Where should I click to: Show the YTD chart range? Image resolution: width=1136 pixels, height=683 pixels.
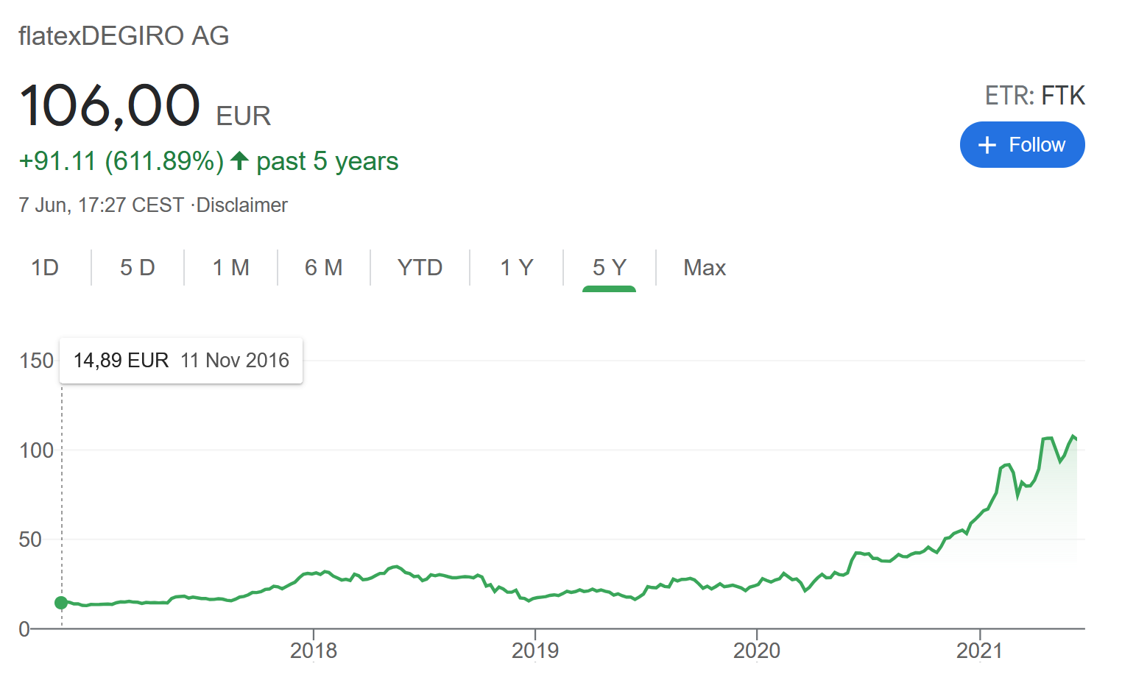[420, 267]
